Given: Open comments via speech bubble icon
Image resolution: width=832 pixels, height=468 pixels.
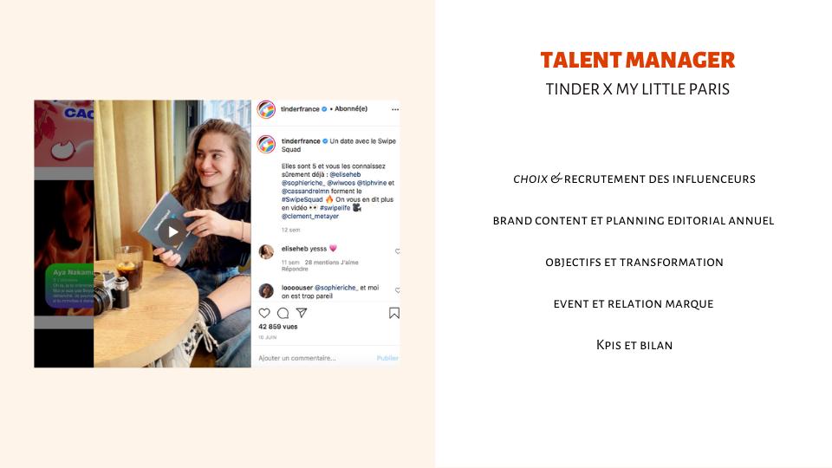Looking at the screenshot, I should point(283,313).
